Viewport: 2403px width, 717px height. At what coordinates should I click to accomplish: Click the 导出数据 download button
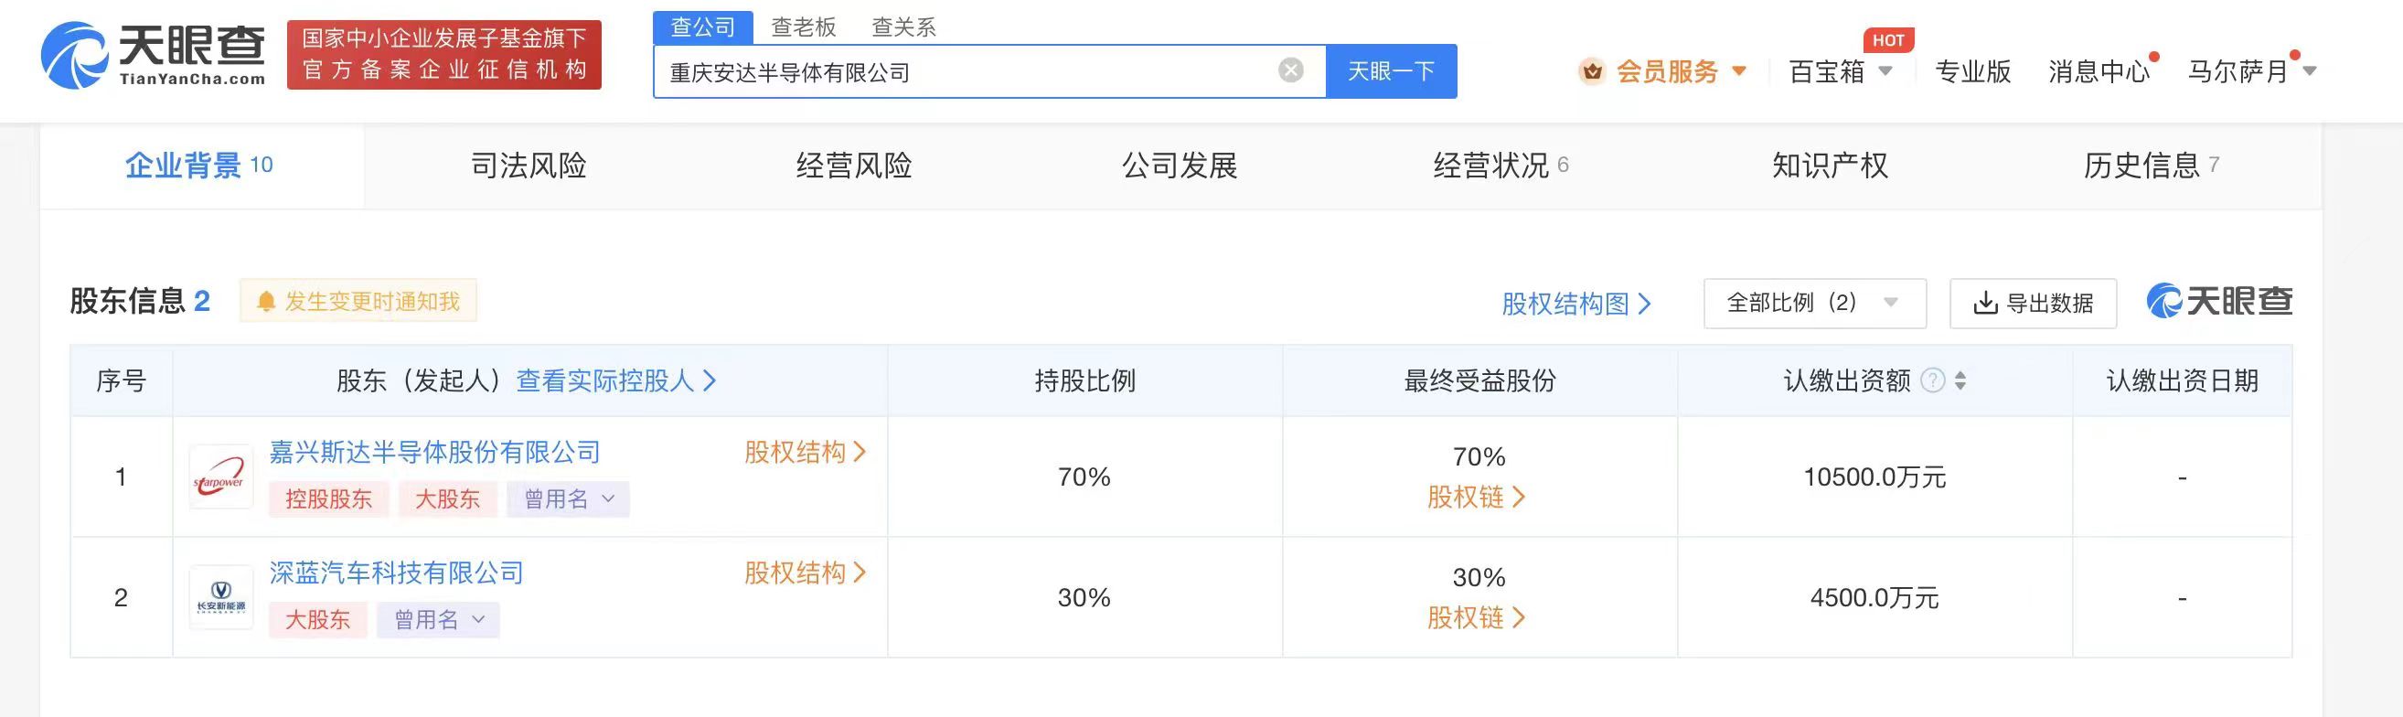(2033, 304)
